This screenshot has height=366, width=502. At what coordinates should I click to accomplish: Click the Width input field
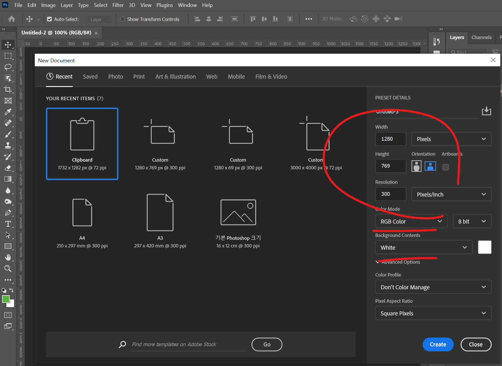pyautogui.click(x=391, y=139)
